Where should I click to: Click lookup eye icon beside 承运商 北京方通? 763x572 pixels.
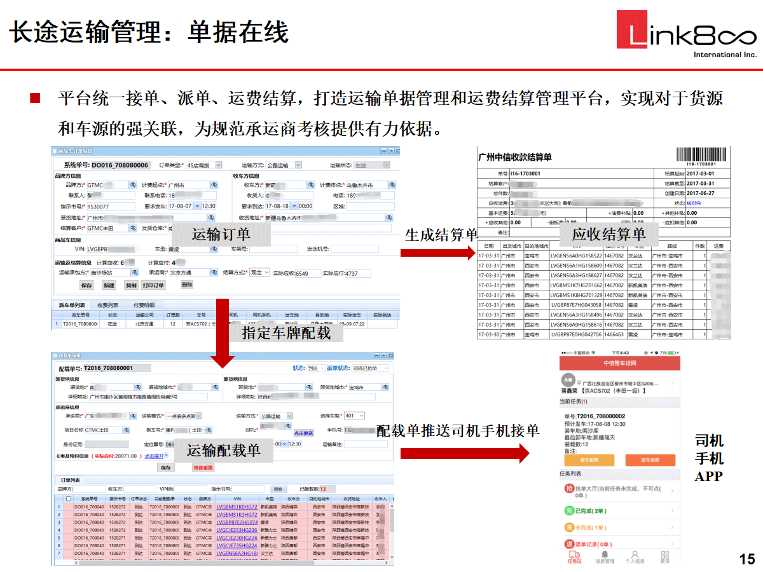pyautogui.click(x=214, y=273)
